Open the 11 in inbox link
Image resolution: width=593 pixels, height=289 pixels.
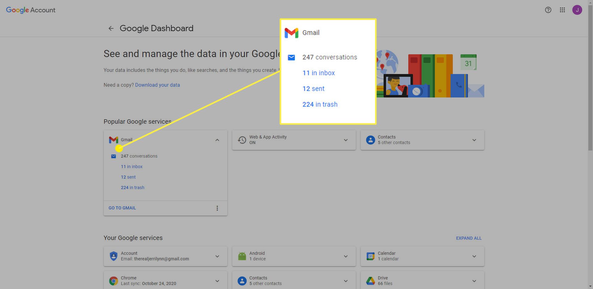[x=132, y=167]
